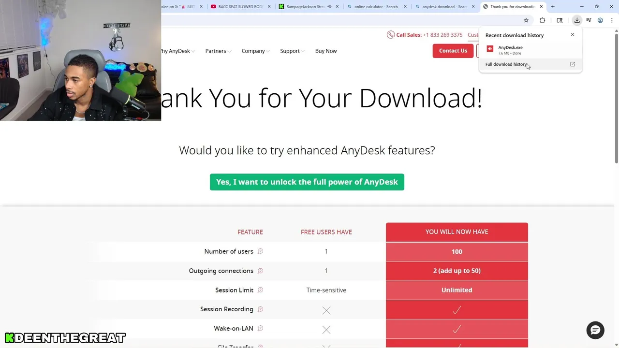This screenshot has width=619, height=348.
Task: Click the phone icon beside Call Sales
Action: [x=391, y=35]
